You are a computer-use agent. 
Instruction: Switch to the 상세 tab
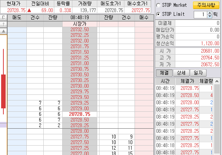coord(181,73)
